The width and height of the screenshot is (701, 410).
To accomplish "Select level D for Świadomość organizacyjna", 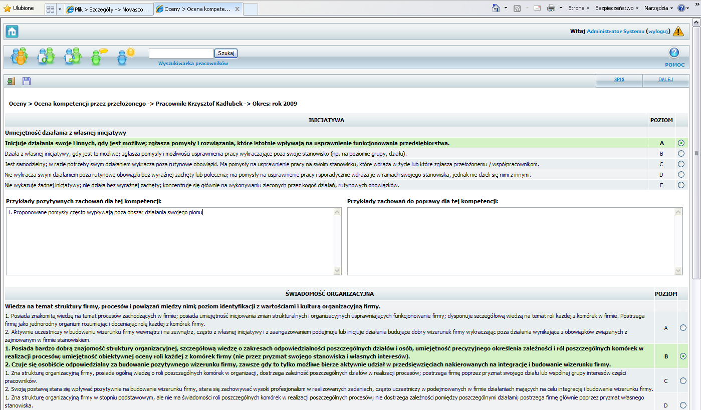I will [x=683, y=405].
